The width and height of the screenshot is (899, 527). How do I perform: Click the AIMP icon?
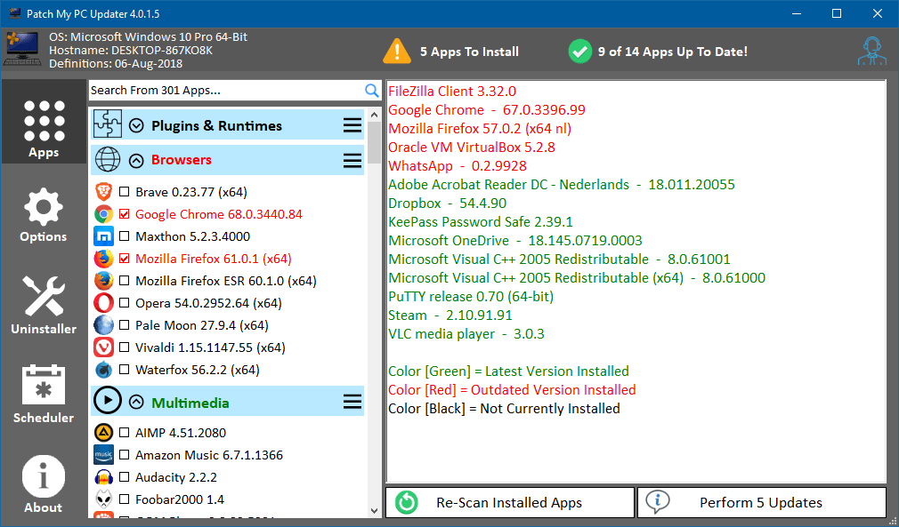104,433
